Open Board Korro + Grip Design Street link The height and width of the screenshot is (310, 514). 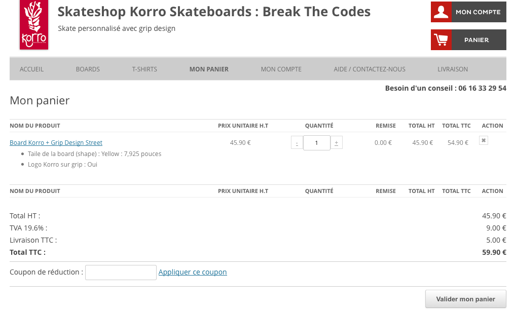pyautogui.click(x=56, y=142)
